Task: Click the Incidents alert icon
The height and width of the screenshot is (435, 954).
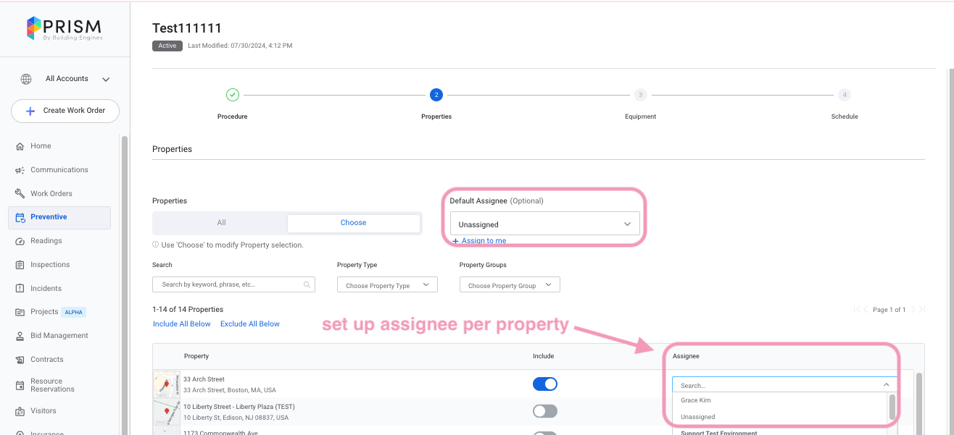Action: tap(20, 289)
